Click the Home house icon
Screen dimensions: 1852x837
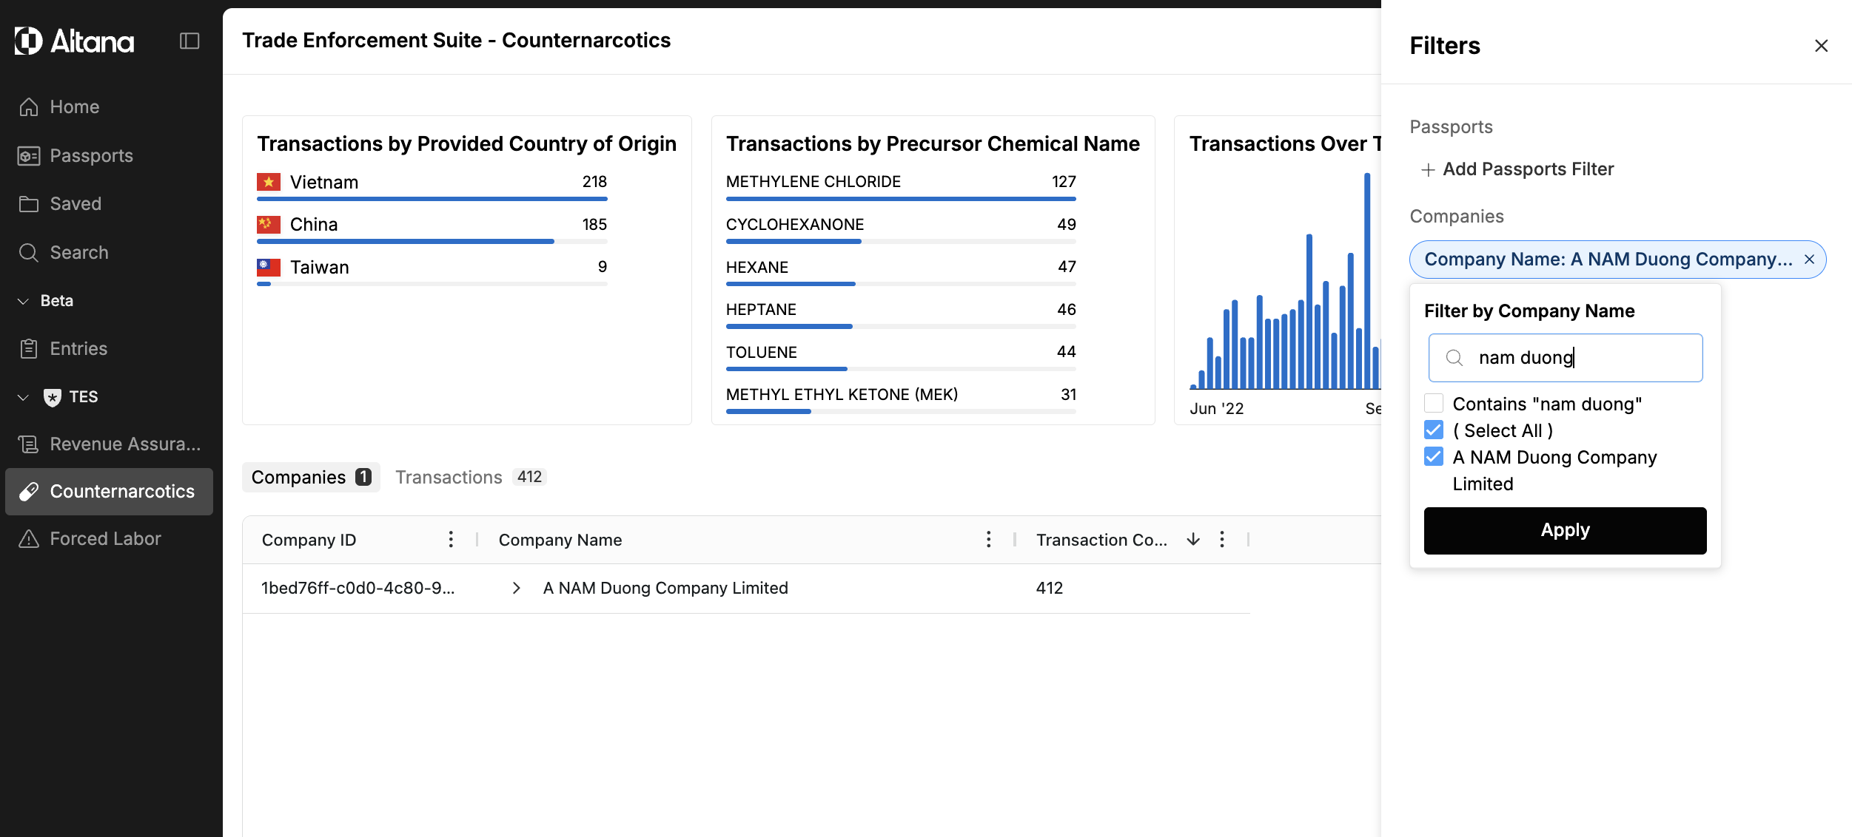point(29,107)
